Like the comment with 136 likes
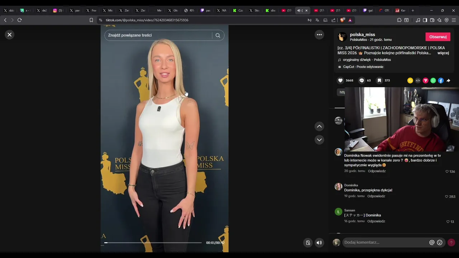 [x=447, y=172]
